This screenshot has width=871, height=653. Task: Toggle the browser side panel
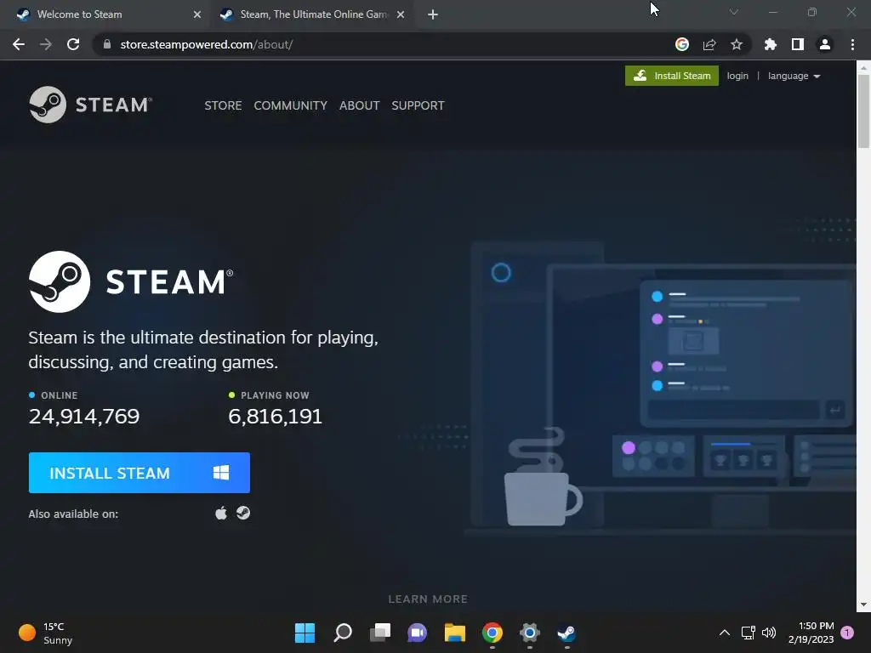[798, 44]
